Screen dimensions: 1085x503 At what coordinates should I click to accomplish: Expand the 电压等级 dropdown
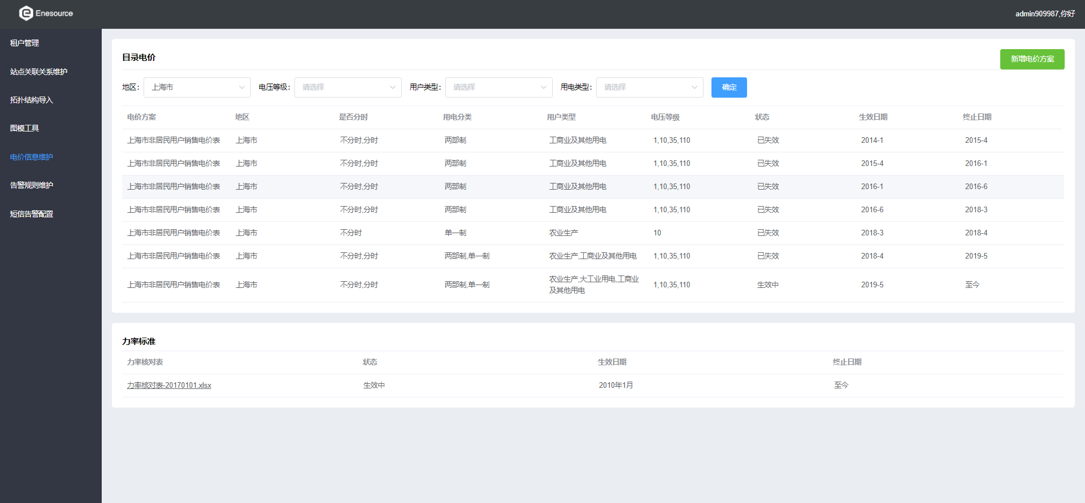[348, 87]
